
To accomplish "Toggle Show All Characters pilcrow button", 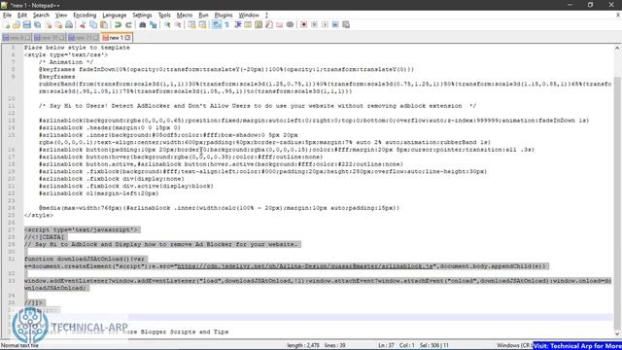I will (x=227, y=24).
